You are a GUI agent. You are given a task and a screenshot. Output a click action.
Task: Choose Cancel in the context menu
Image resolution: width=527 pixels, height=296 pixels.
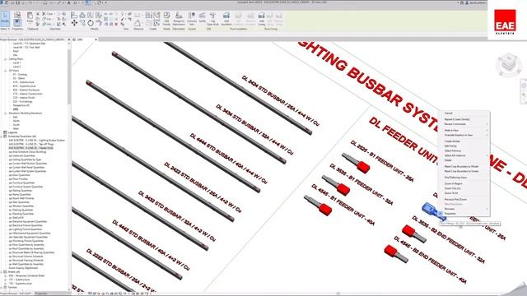point(448,113)
